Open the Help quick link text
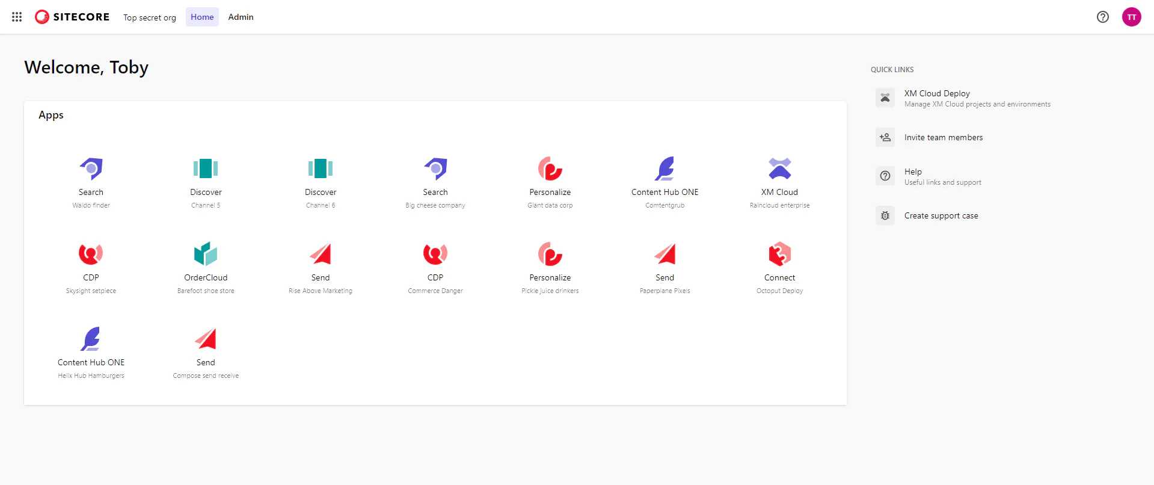This screenshot has width=1154, height=485. (x=913, y=171)
